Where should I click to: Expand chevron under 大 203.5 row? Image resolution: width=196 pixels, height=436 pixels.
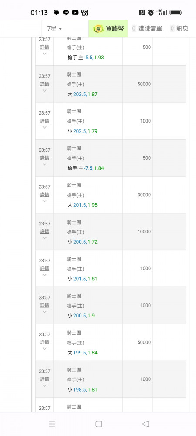coord(44,91)
